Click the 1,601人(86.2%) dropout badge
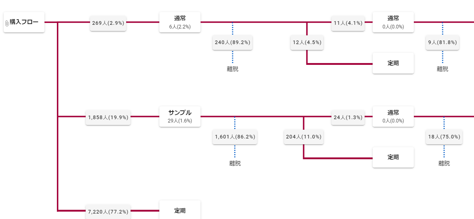The image size is (474, 219). 235,137
